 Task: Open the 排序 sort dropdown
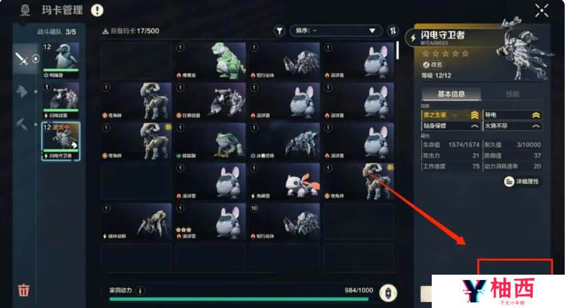(x=336, y=31)
